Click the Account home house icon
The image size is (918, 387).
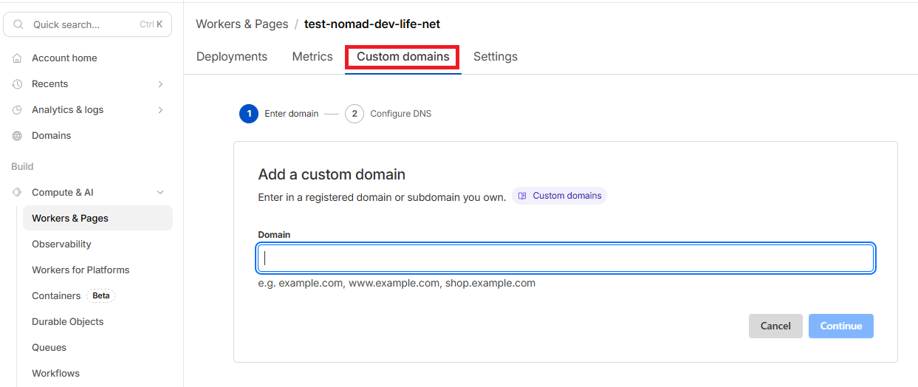pos(17,58)
